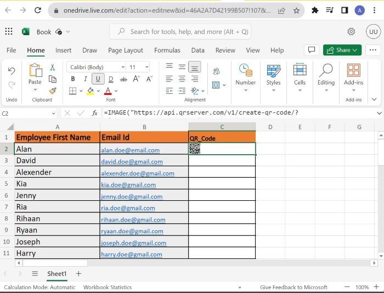
Task: Click the Align Left icon
Action: pos(169,79)
